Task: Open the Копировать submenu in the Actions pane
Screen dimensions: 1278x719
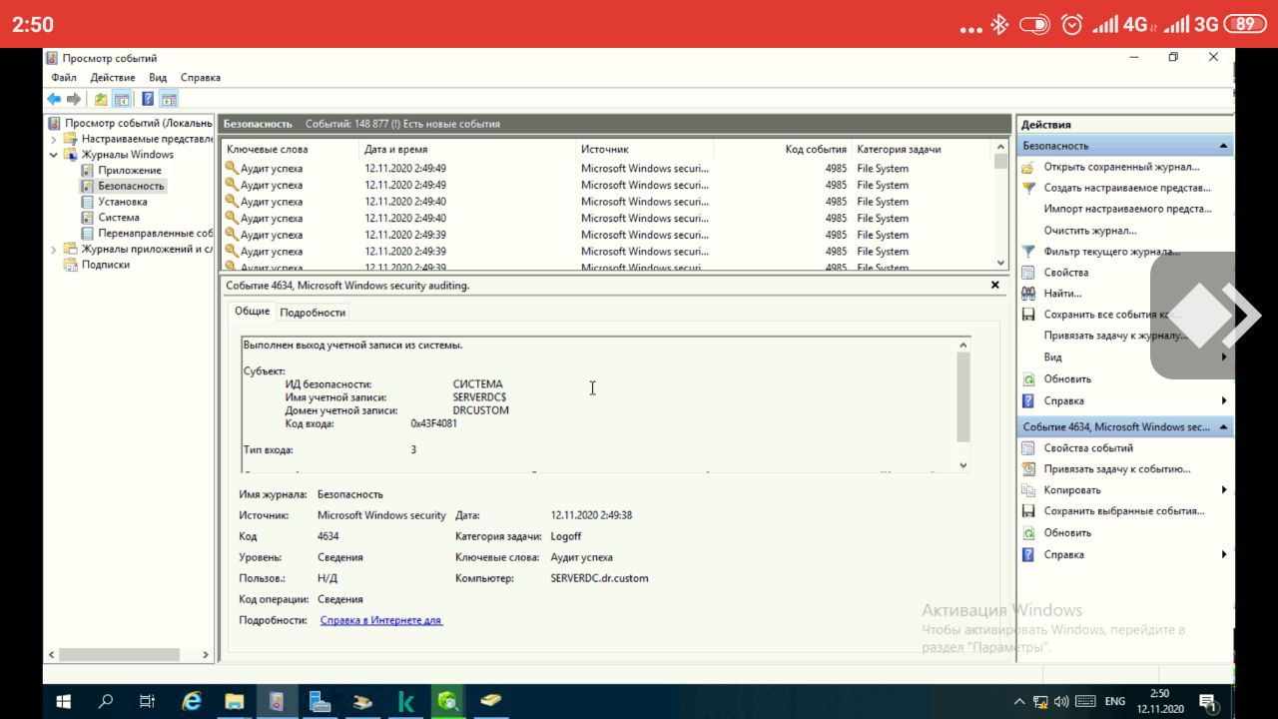Action: coord(1125,490)
